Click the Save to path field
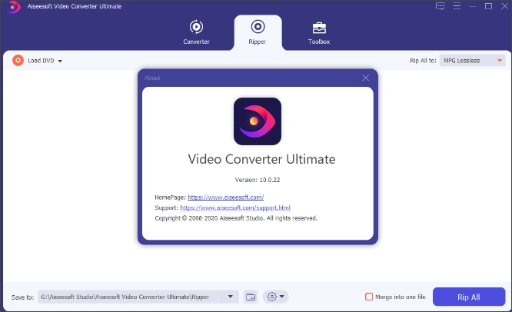The width and height of the screenshot is (512, 312). [x=131, y=297]
